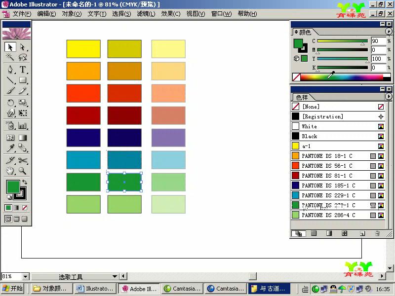Set fill to None in the toolbox

[24, 208]
